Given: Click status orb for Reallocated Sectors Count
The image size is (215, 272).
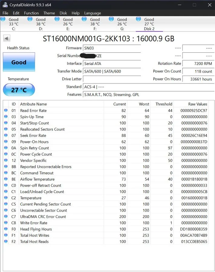Looking at the screenshot, I should click(6, 129).
